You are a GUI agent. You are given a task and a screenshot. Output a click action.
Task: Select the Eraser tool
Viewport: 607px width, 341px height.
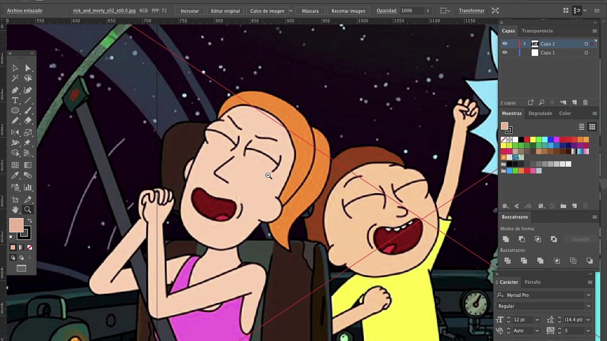(x=28, y=121)
